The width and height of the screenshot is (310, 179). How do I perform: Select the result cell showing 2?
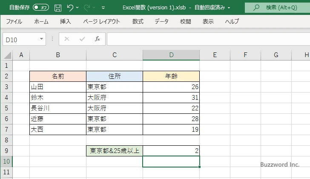click(171, 151)
